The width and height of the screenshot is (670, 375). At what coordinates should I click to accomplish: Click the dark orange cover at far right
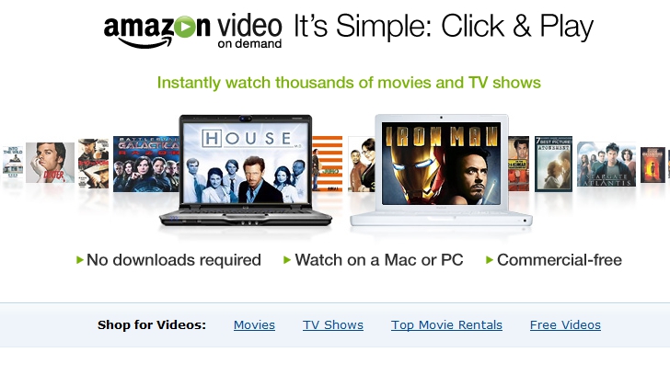653,165
